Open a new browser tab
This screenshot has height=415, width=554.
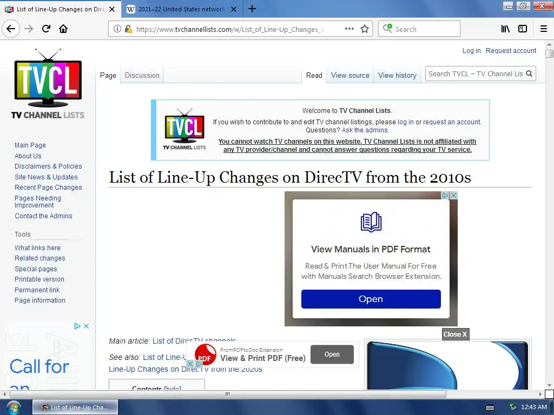click(x=252, y=9)
